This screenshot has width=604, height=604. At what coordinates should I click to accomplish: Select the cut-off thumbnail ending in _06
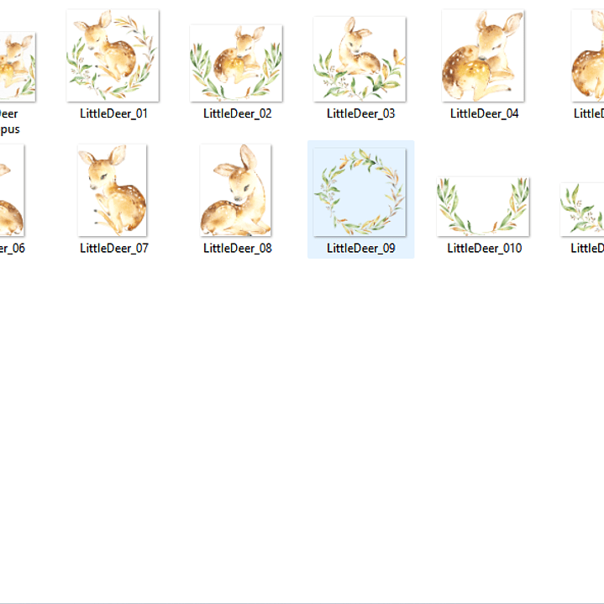coord(12,190)
